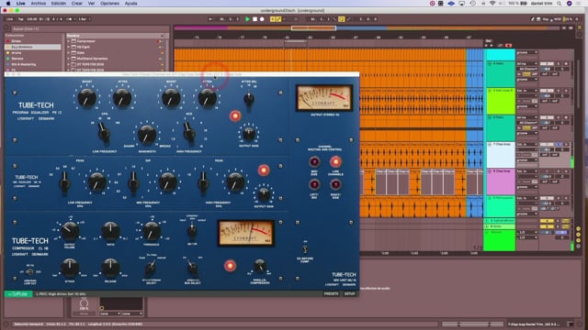Click the PE 1C high Atten knob
588x330 pixels.
click(207, 98)
